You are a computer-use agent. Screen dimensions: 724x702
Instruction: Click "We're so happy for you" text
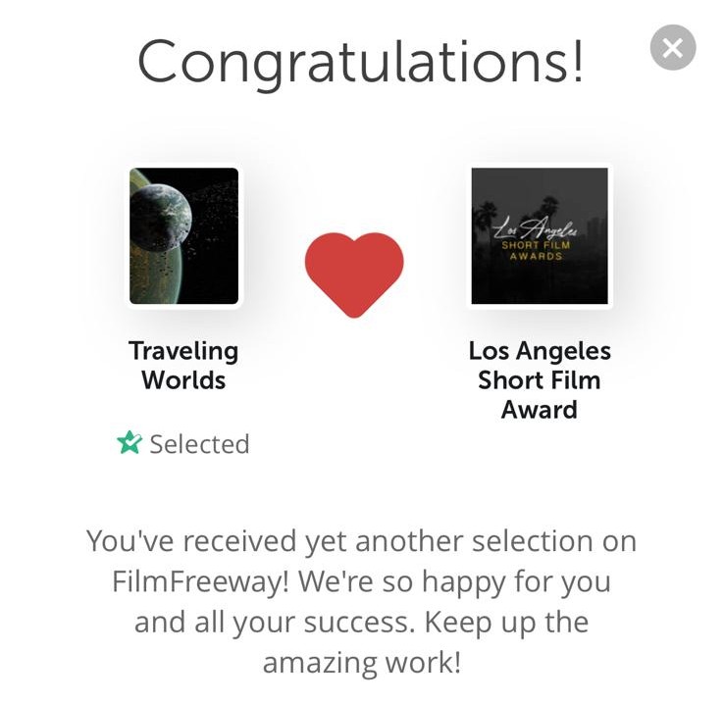tap(454, 581)
